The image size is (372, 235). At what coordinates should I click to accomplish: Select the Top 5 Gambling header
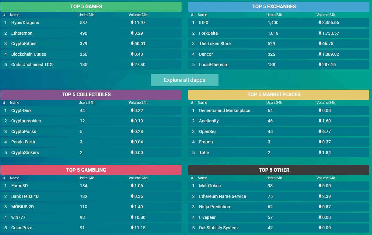pyautogui.click(x=91, y=170)
